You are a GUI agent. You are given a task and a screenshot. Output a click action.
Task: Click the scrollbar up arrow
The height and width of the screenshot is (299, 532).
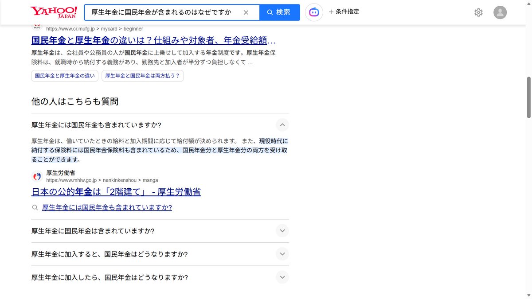click(x=528, y=3)
